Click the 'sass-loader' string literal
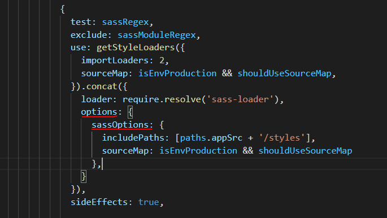 tap(240, 99)
